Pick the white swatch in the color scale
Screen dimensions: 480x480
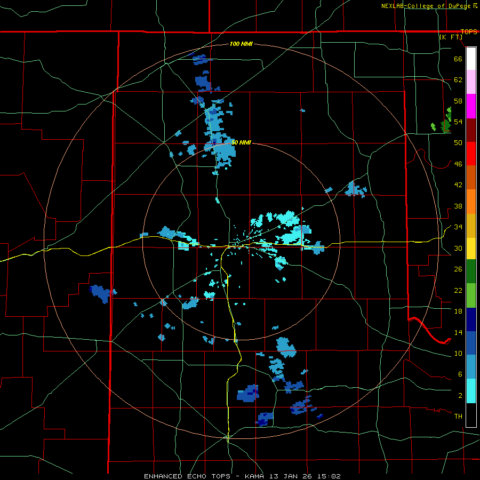[x=471, y=59]
